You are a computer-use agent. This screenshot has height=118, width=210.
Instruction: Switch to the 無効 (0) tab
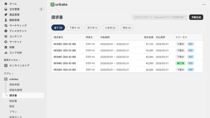[x=127, y=28]
